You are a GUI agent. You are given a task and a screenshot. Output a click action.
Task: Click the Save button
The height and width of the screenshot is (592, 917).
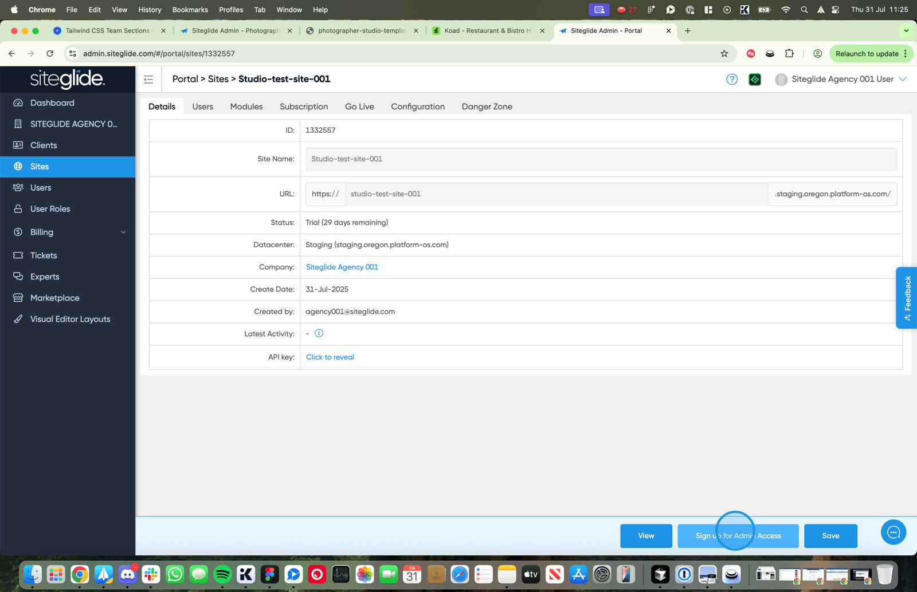coord(830,536)
